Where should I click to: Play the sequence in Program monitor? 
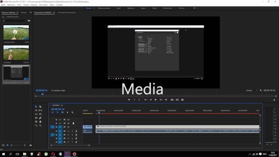click(156, 100)
